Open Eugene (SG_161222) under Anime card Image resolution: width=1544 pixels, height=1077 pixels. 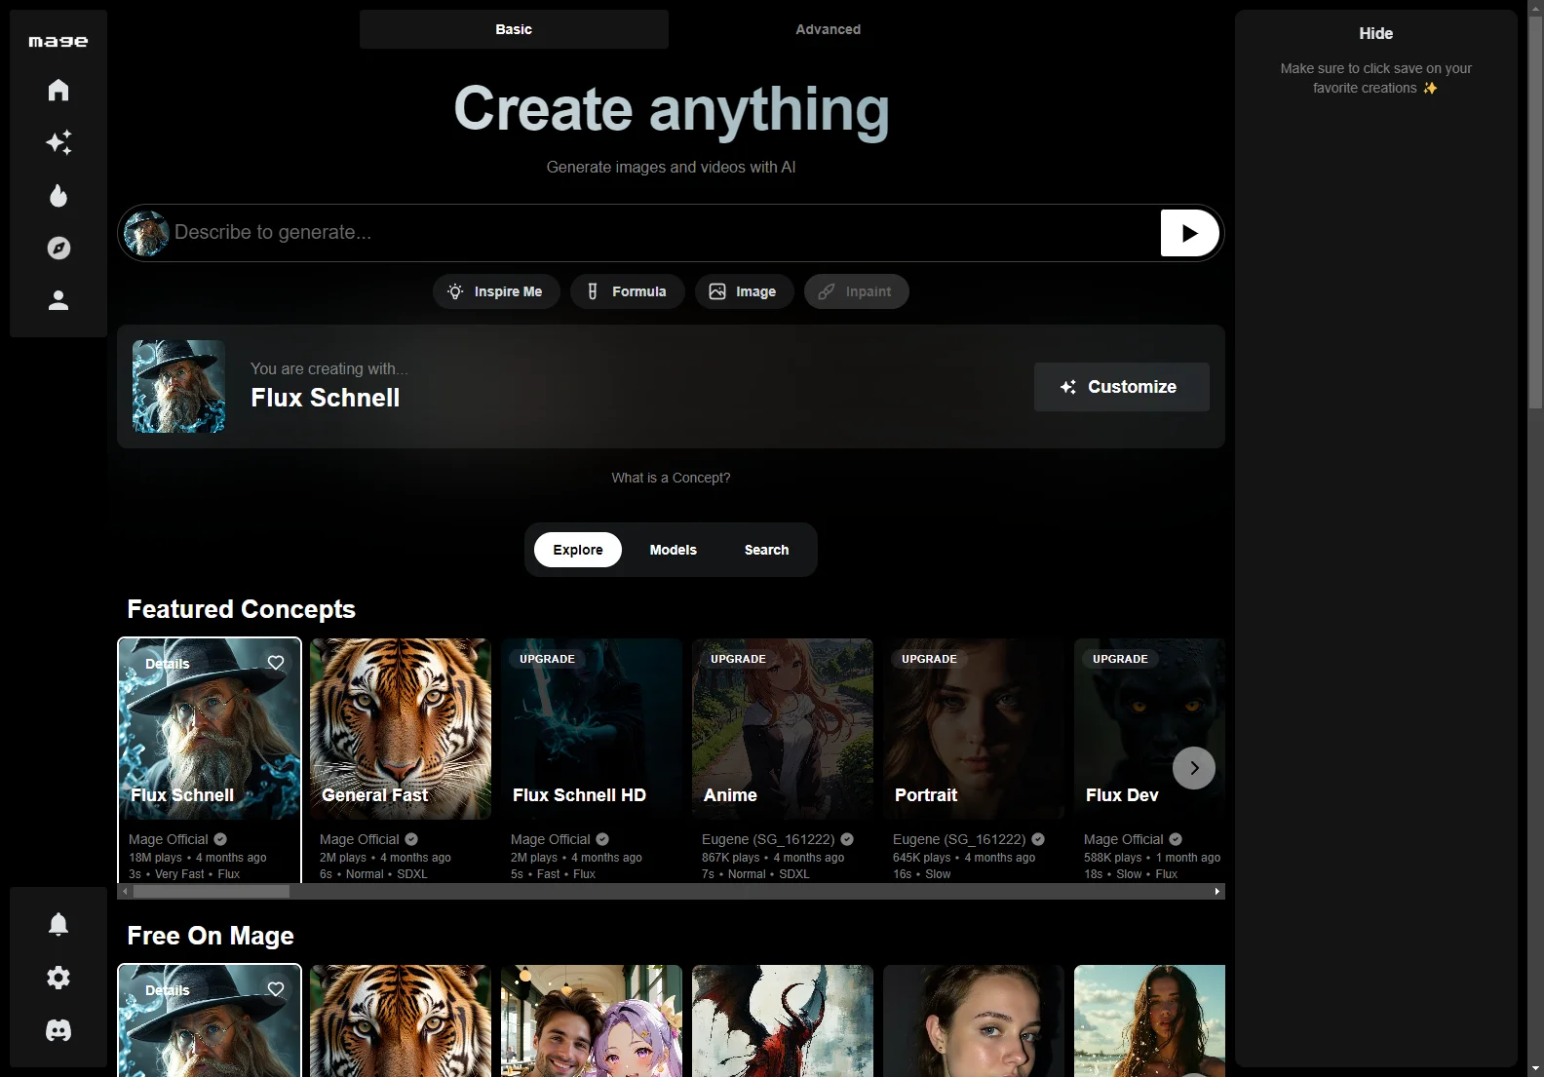768,839
